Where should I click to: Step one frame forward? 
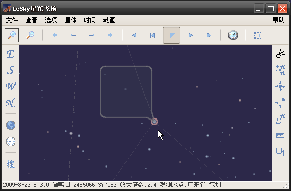(x=191, y=35)
